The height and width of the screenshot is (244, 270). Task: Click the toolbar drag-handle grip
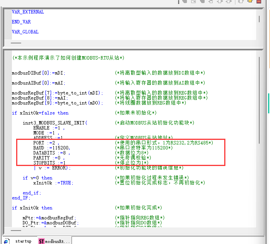click(178, 2)
